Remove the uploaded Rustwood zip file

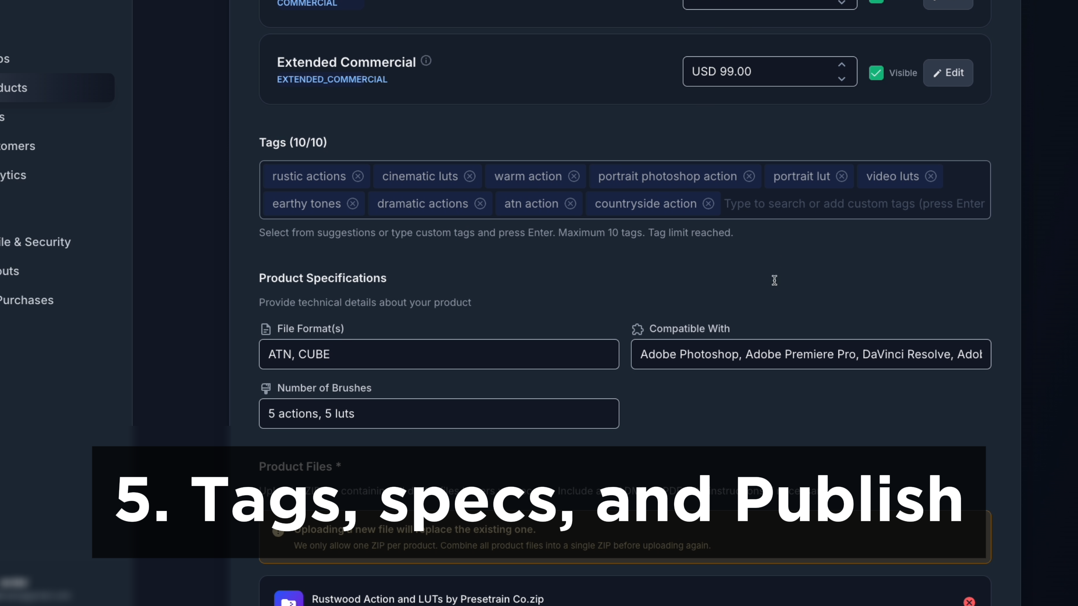[x=969, y=602]
